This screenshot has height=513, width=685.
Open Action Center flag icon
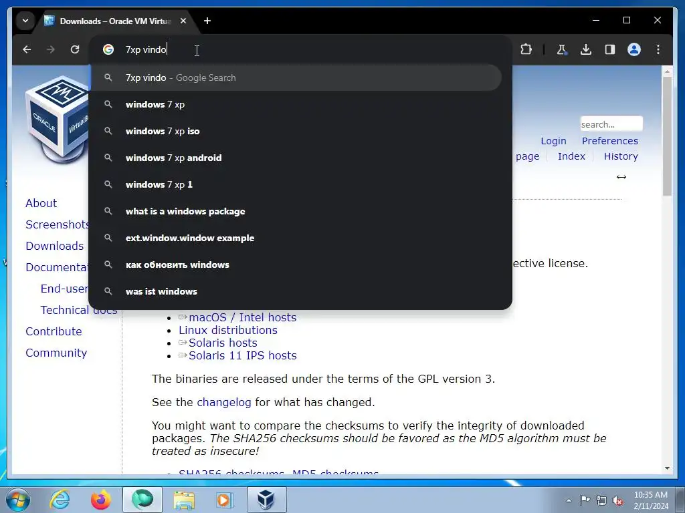585,500
